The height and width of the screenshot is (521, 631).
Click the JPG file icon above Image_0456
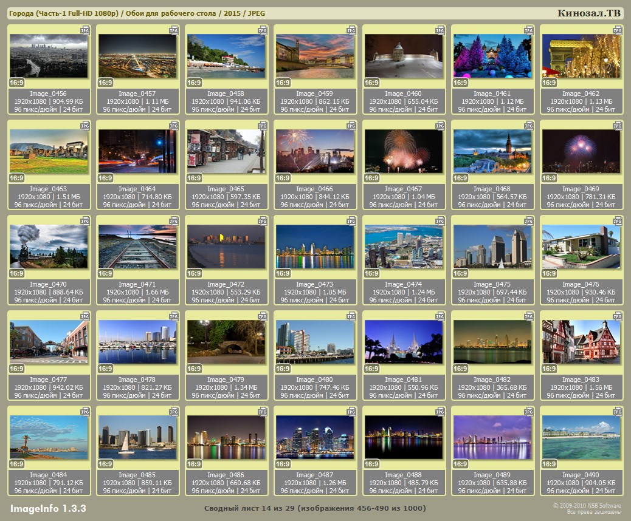[x=84, y=29]
